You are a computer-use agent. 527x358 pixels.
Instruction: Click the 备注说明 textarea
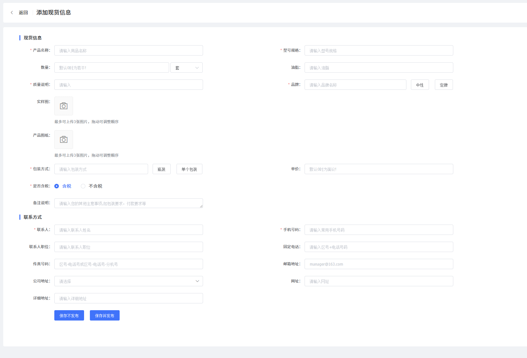point(128,204)
